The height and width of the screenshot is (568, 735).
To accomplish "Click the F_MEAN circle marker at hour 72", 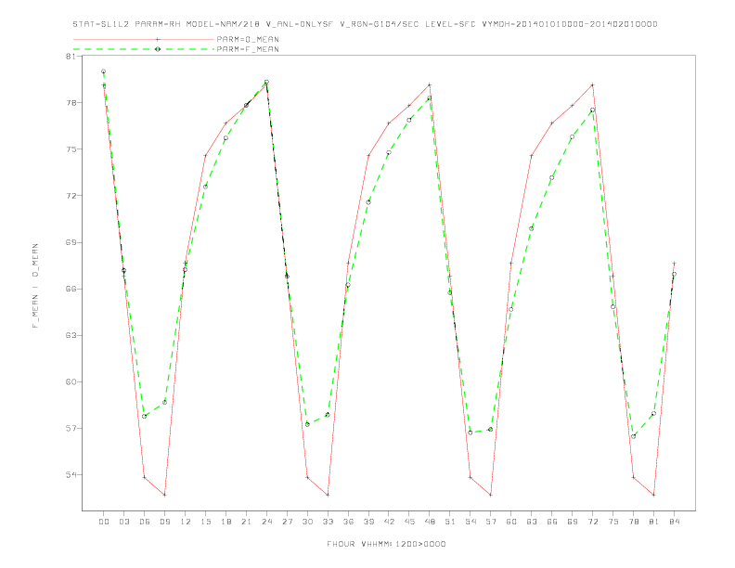I will point(592,110).
